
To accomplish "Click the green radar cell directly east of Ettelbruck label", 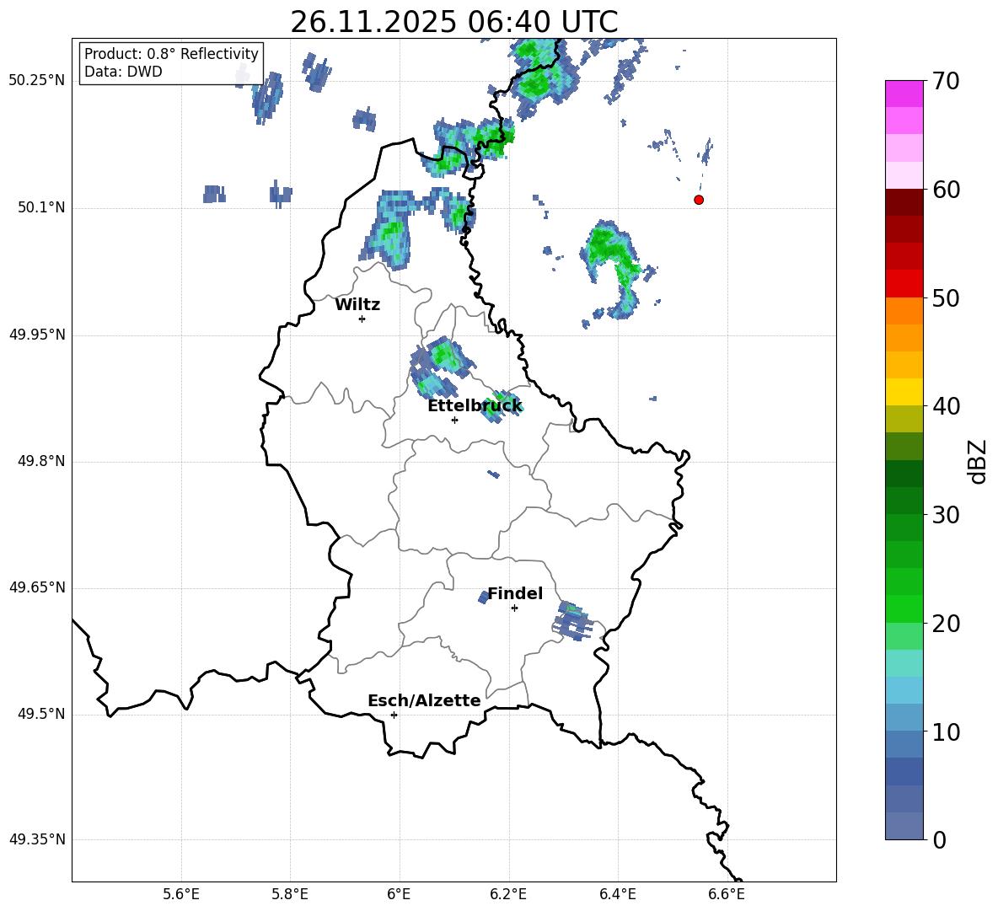I will tap(501, 406).
